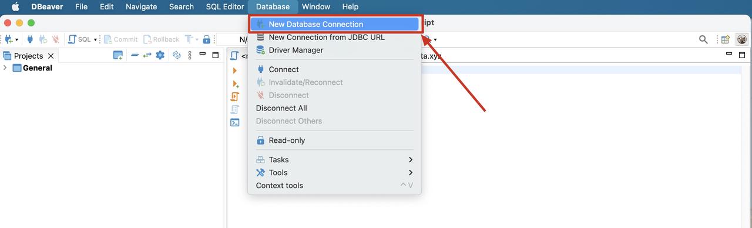The image size is (752, 228).
Task: Click the search magnifier icon in toolbar
Action: 703,39
